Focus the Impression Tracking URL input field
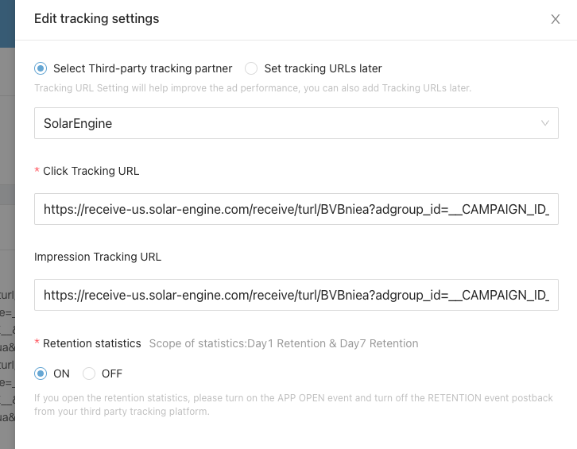Screen dimensions: 577x449 pos(296,295)
